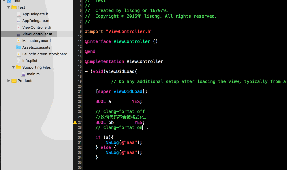Click the AppDelegate.h header file icon
Screen dimensions: 287x170
[18, 14]
